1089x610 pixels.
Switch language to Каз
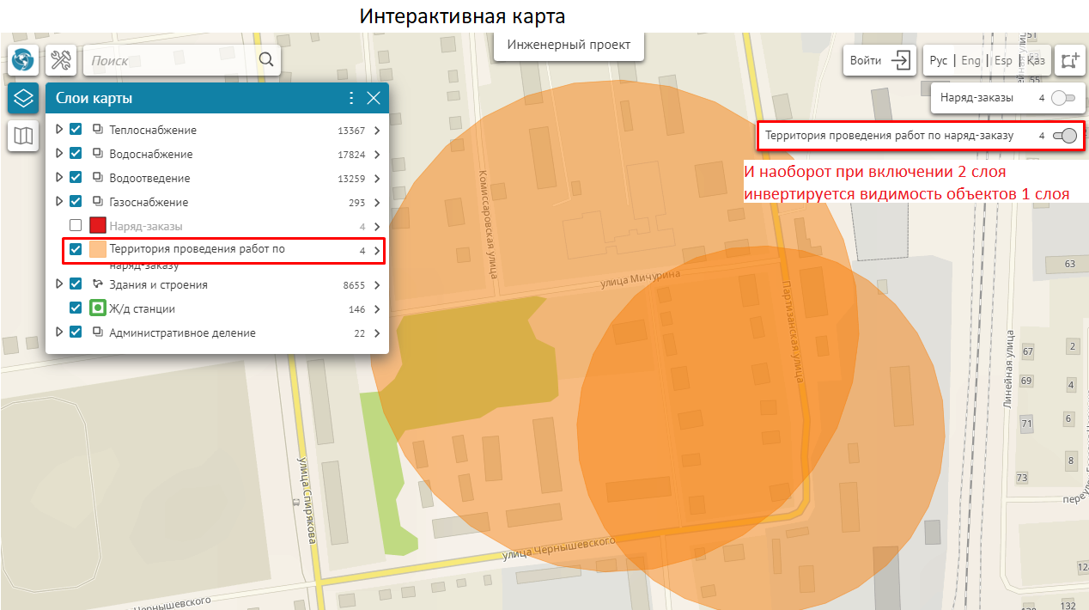point(1036,61)
